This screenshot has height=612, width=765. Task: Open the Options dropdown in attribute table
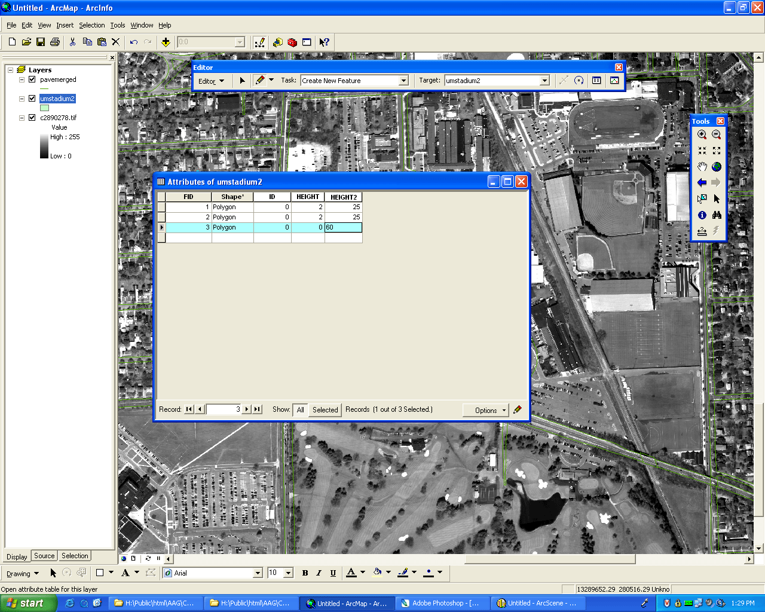[486, 410]
